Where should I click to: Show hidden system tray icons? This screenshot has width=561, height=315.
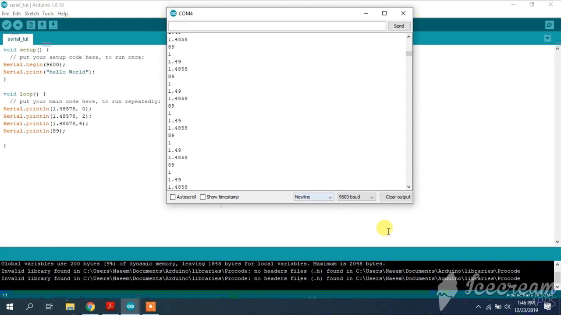click(x=478, y=307)
